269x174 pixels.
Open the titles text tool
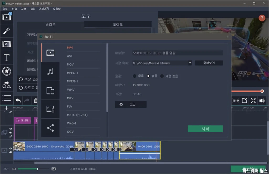7,58
